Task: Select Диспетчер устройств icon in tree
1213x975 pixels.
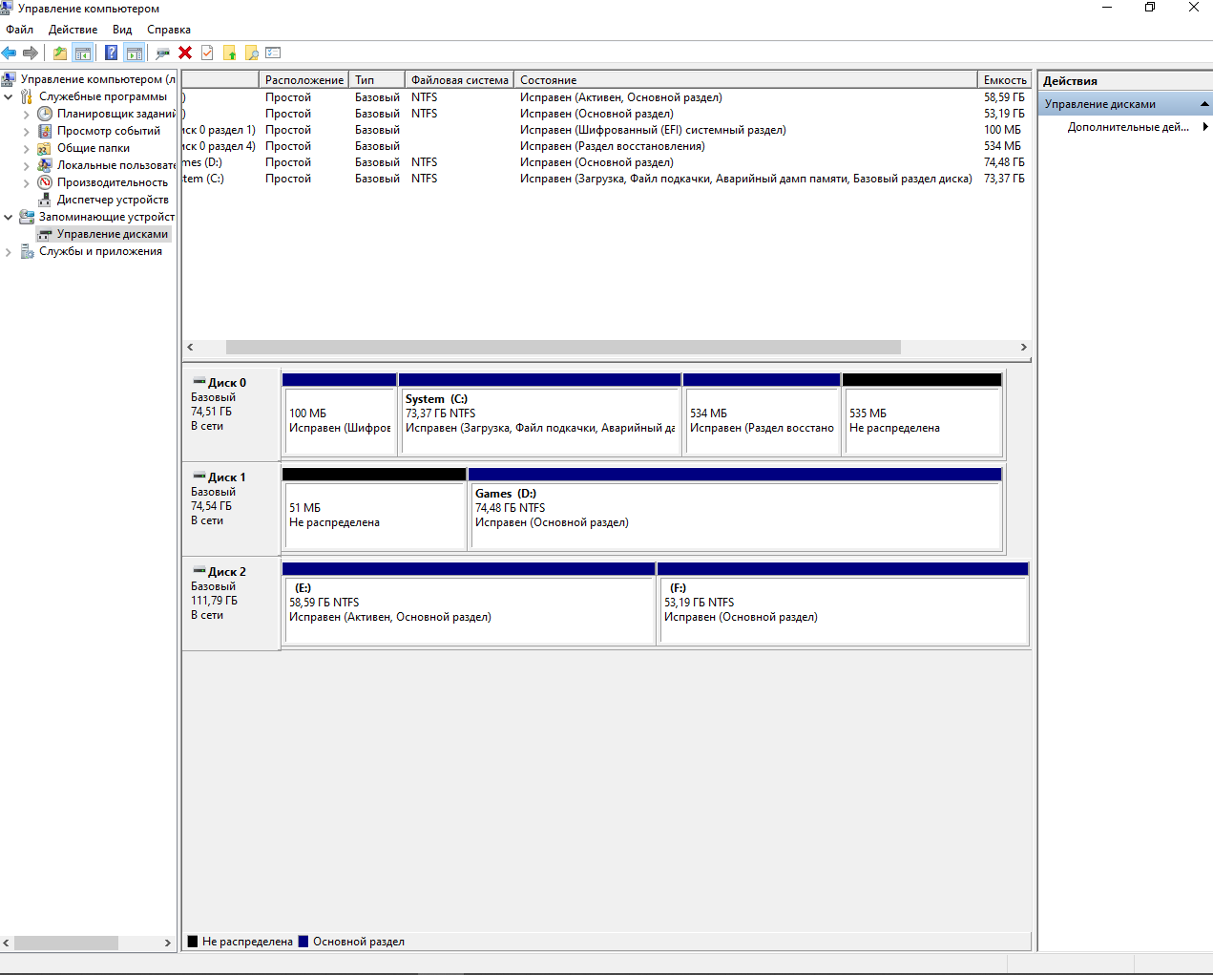Action: tap(45, 200)
